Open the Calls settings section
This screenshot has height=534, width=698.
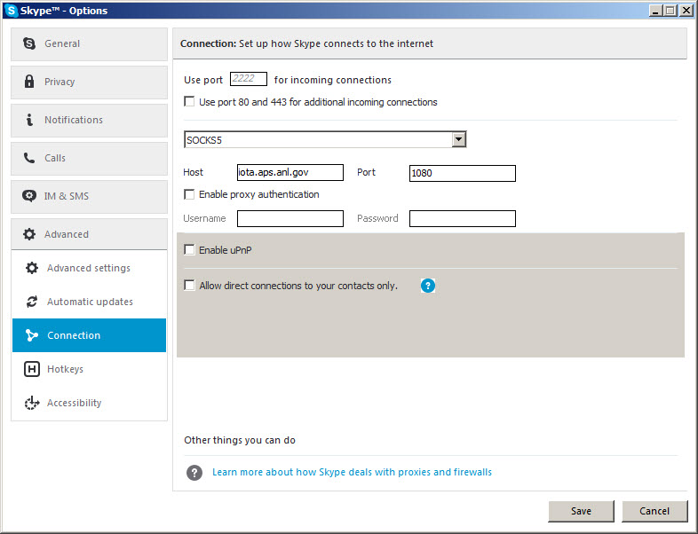(89, 159)
